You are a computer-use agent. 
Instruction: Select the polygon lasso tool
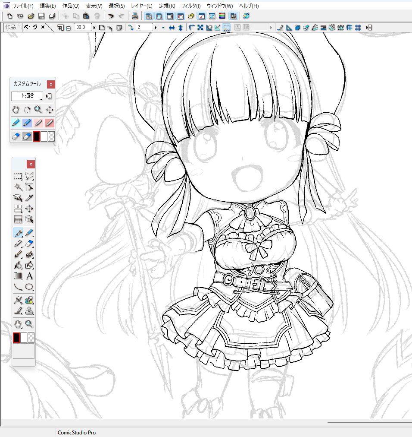tap(29, 176)
